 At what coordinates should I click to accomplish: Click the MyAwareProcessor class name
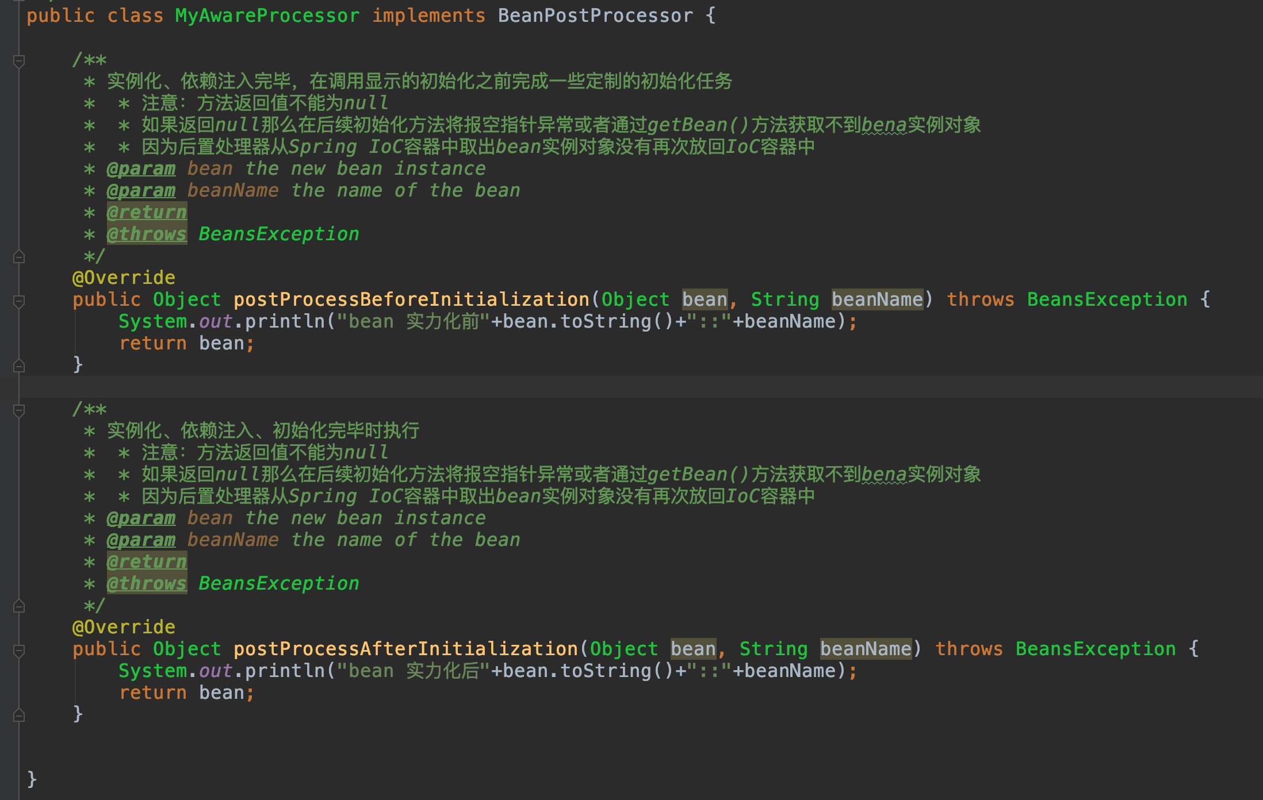(x=267, y=16)
